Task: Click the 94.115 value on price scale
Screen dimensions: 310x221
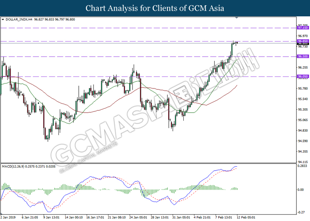Action: pyautogui.click(x=303, y=162)
